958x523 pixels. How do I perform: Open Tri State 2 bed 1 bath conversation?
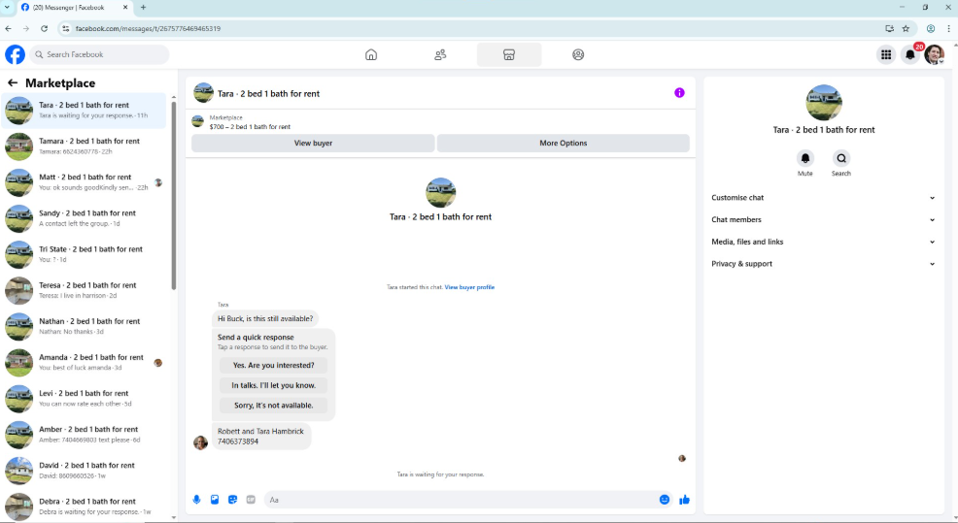[x=84, y=254]
